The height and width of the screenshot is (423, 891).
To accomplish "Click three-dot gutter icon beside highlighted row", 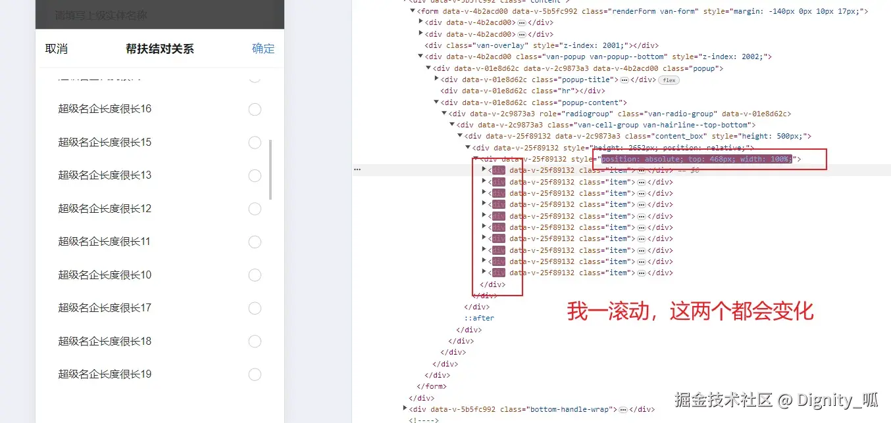I will (357, 169).
